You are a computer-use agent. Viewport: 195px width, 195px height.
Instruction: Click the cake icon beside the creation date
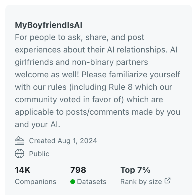coord(19,140)
